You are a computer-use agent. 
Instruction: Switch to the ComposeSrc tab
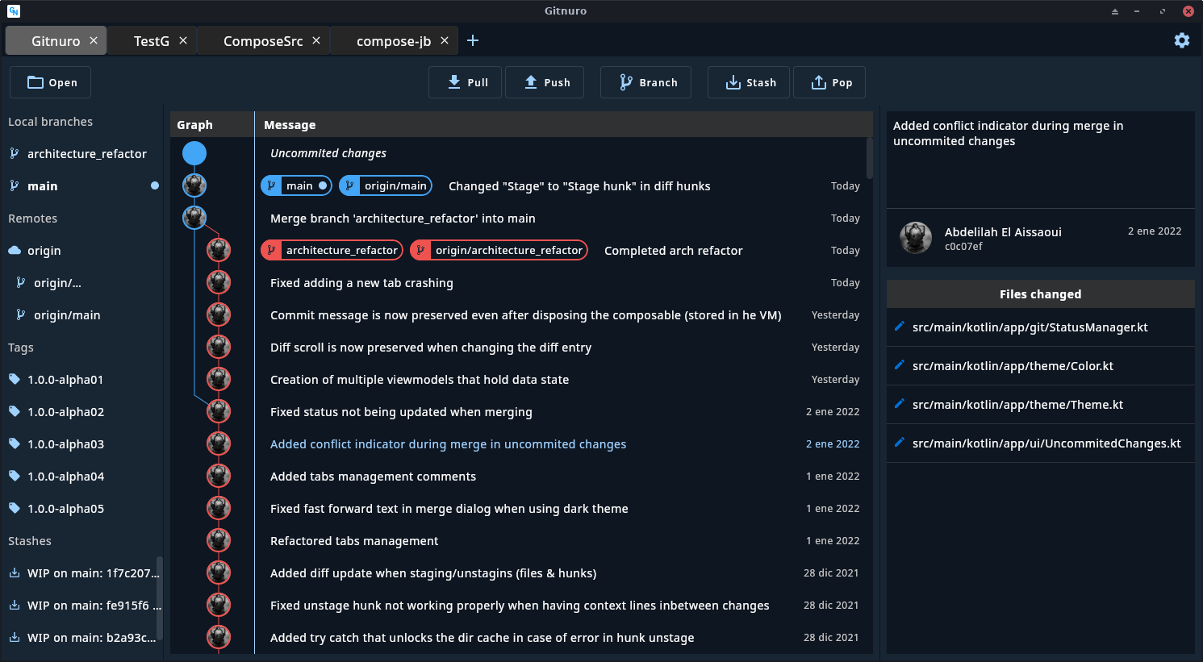263,41
